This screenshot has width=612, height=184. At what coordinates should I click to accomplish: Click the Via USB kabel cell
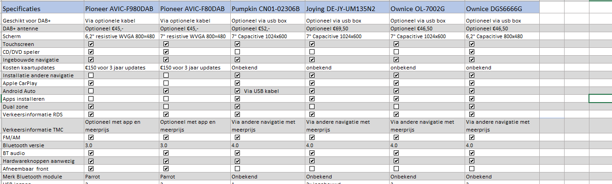click(262, 91)
